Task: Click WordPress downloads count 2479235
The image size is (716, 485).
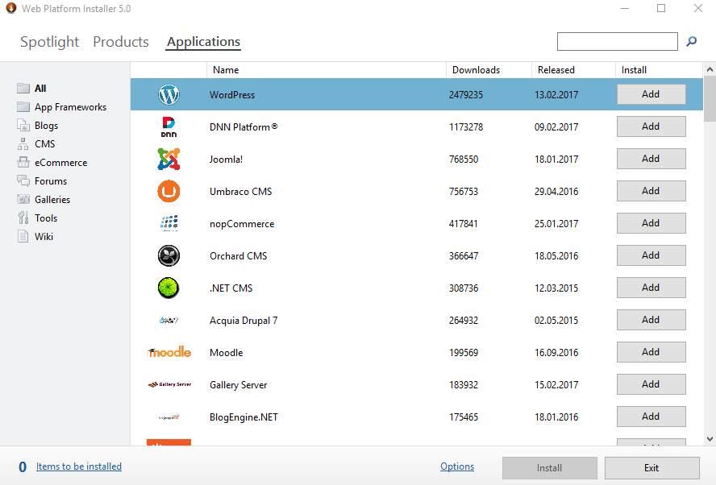Action: [466, 95]
